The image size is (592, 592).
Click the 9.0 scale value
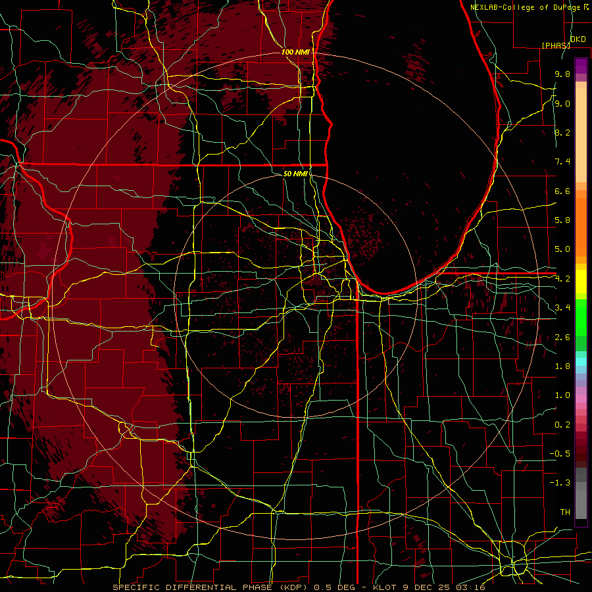562,103
